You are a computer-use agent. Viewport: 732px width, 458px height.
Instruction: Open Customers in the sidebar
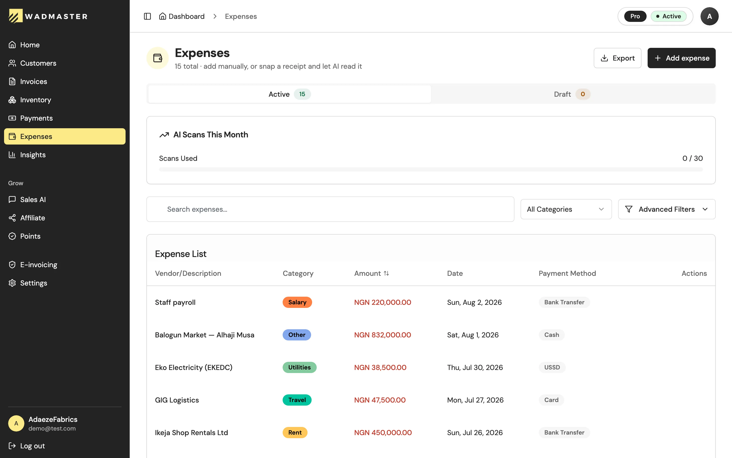(65, 63)
